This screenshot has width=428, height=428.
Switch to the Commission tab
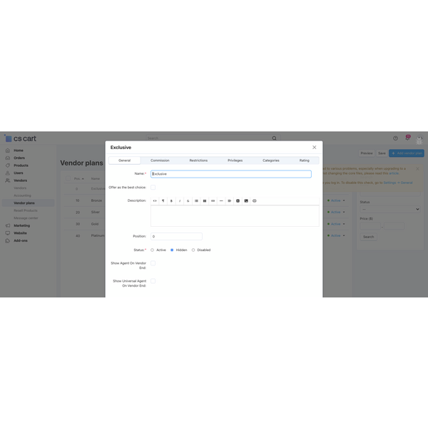160,160
